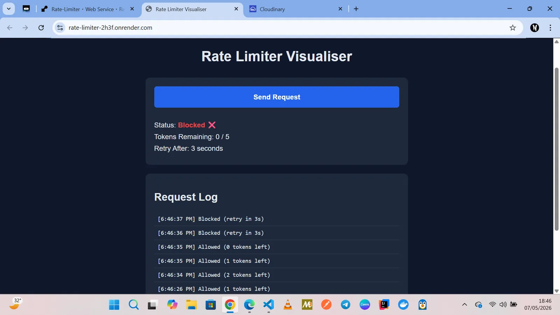560x315 pixels.
Task: Open Microsoft Edge from the taskbar
Action: tap(249, 305)
